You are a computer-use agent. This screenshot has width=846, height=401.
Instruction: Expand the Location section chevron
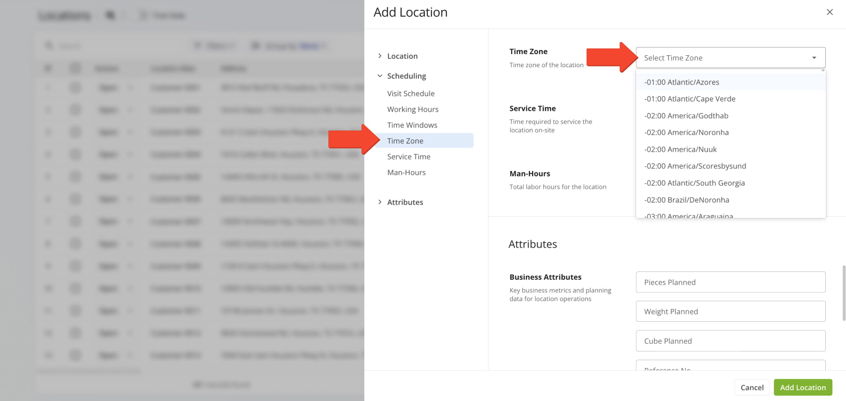click(x=380, y=56)
